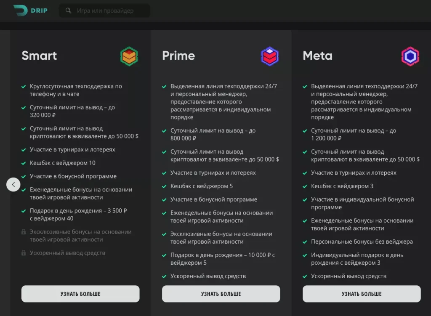Viewport: 431px width, 316px height.
Task: Click the Prime level badge icon
Action: (269, 56)
